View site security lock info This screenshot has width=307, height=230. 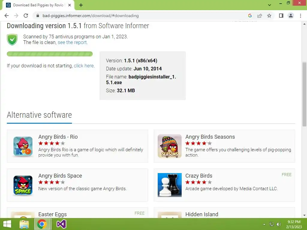[38, 16]
